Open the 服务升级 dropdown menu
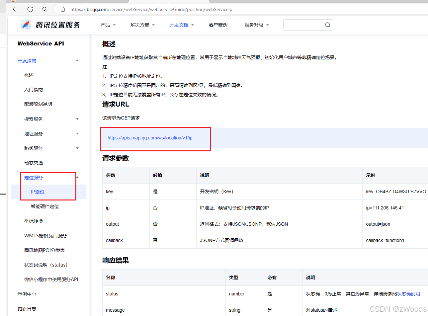Viewport: 428px width, 316px height. point(257,25)
